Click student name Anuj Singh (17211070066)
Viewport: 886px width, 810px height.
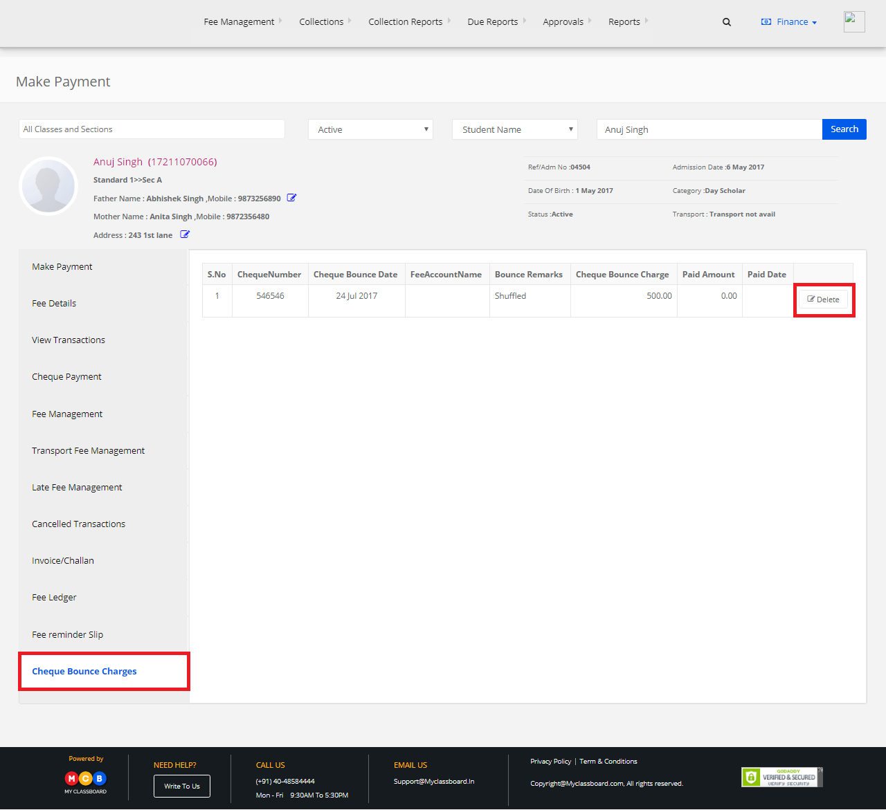[x=155, y=162]
